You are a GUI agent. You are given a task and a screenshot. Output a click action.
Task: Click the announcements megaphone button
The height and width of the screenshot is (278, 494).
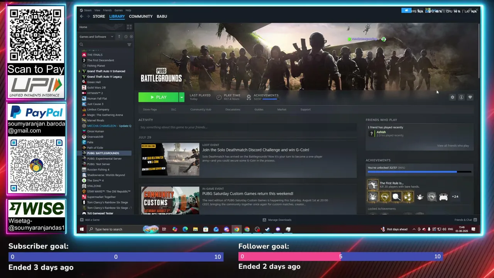[406, 10]
